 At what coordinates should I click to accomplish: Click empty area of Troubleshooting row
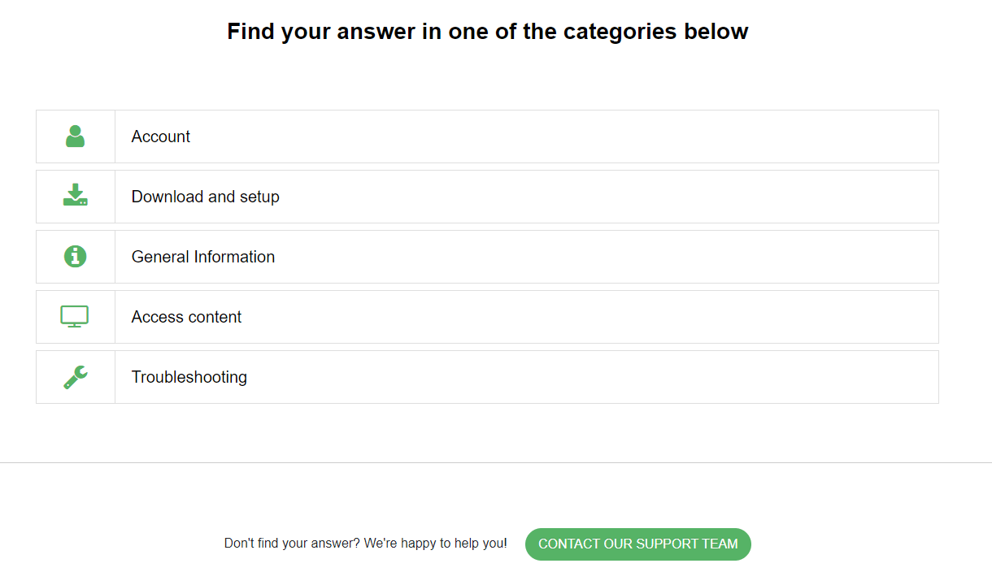coord(594,377)
